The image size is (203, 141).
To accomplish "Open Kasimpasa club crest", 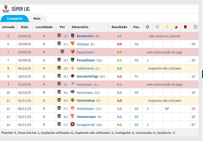I will [73, 92].
